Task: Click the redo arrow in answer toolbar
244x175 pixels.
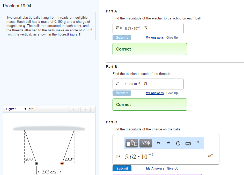Action: (168, 143)
